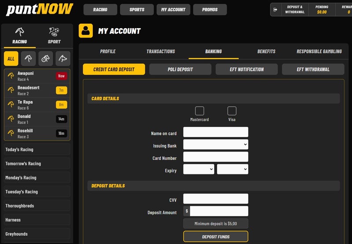
Task: Click the Deposit Amount field
Action: coord(219,211)
